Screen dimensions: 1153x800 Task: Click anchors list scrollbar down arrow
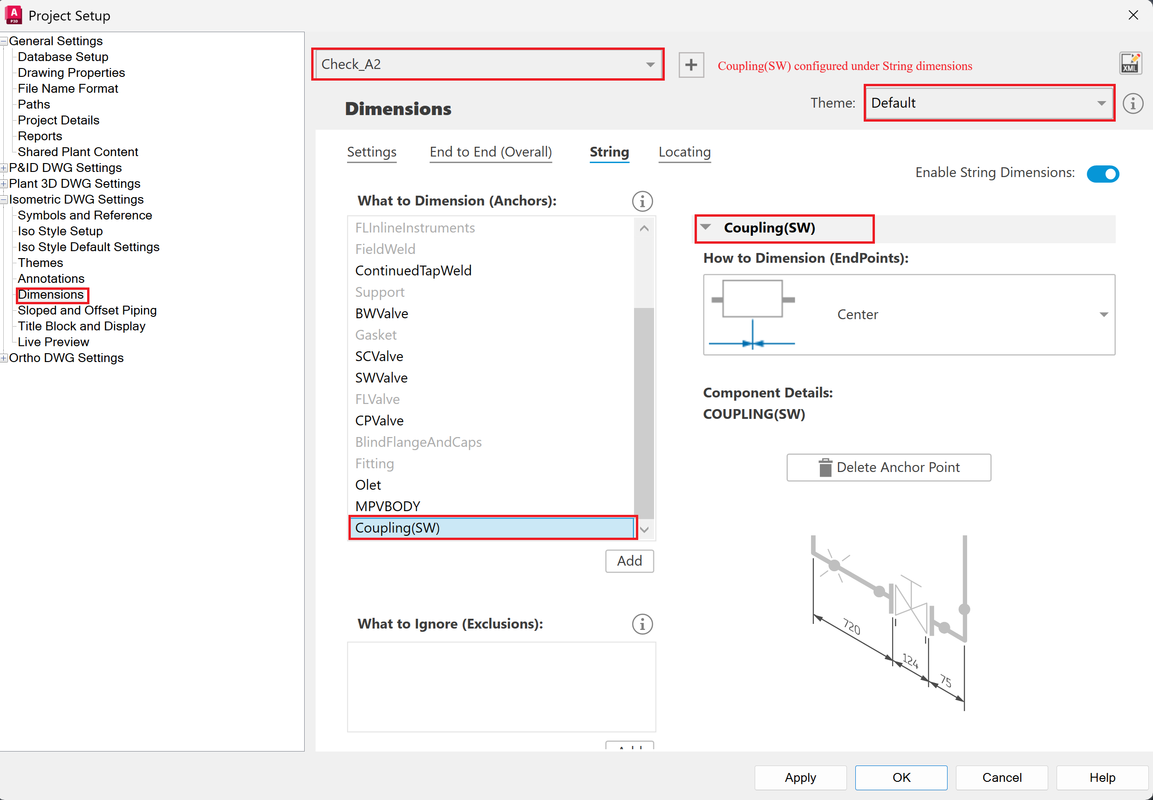click(644, 529)
